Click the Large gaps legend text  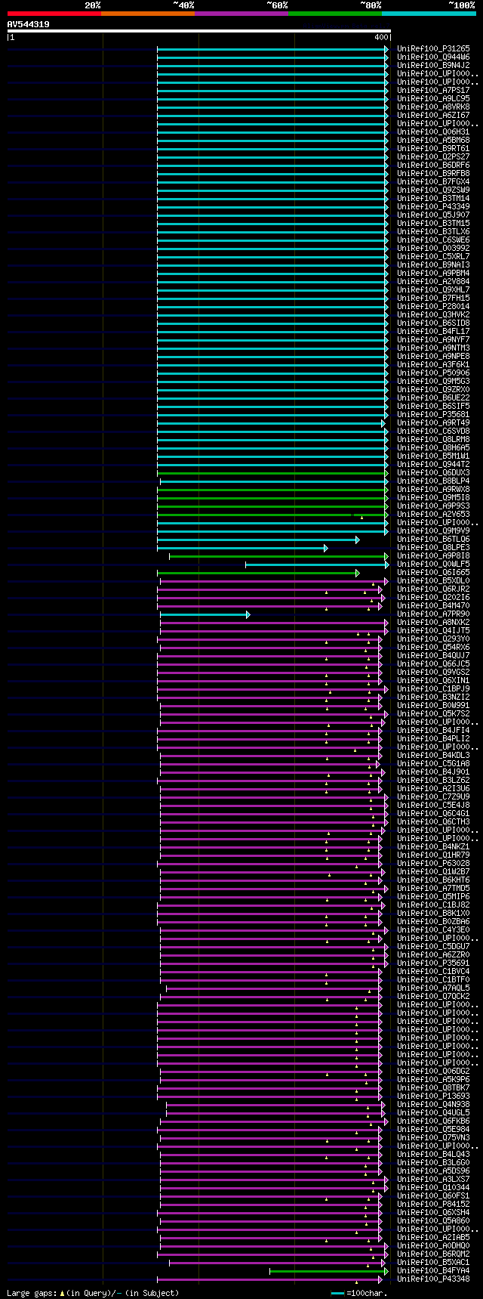click(x=93, y=1293)
